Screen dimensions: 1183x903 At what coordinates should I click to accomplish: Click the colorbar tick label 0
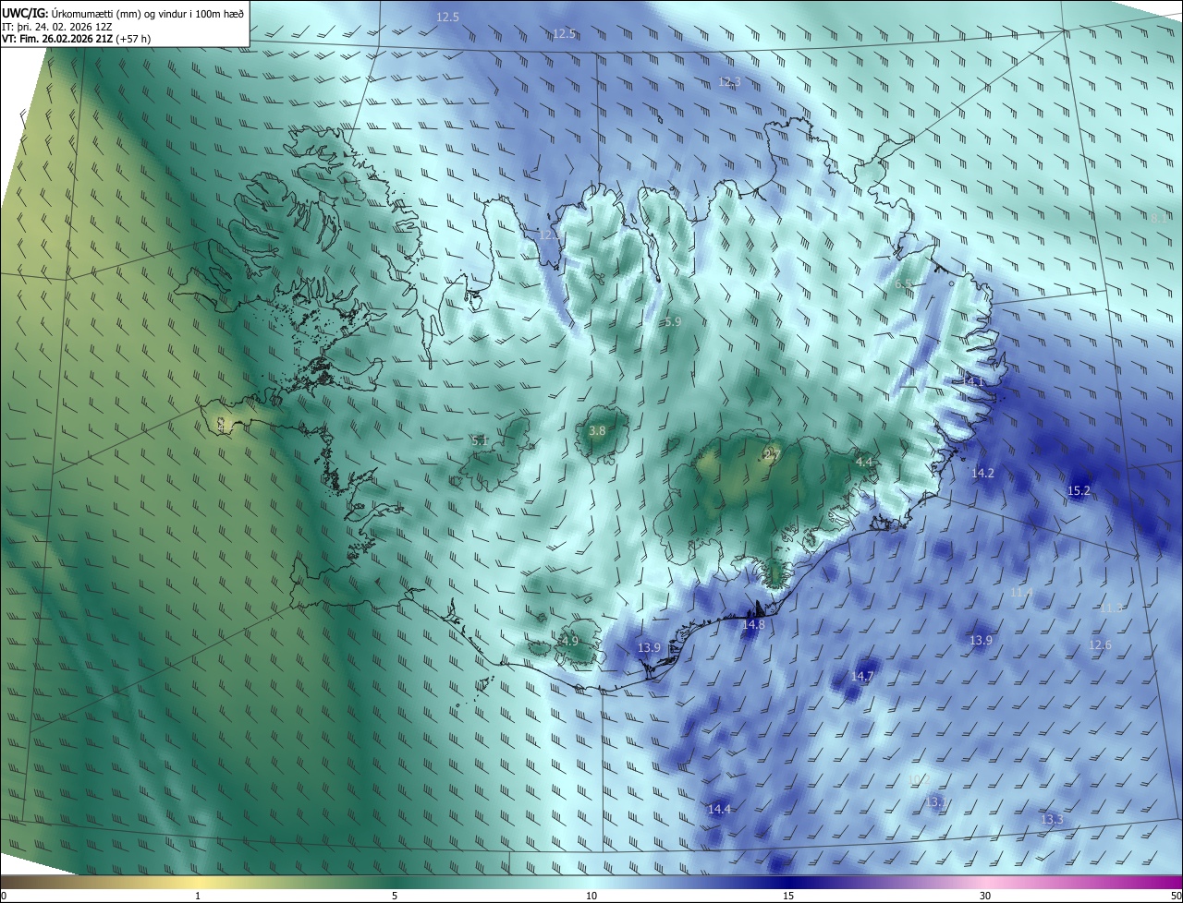(x=4, y=897)
